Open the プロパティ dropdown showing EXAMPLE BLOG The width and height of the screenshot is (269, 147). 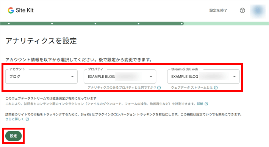coord(120,77)
